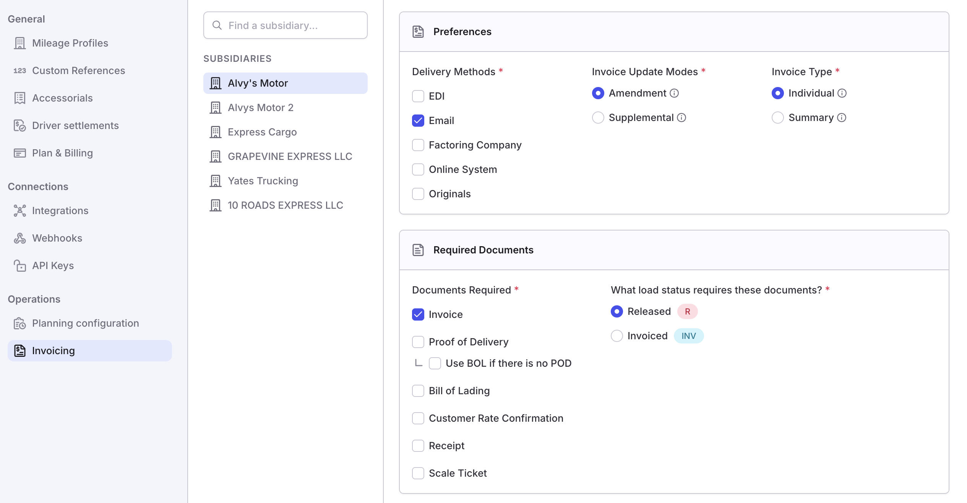Viewport: 967px width, 503px height.
Task: Click the Integrations nodes icon
Action: click(20, 211)
